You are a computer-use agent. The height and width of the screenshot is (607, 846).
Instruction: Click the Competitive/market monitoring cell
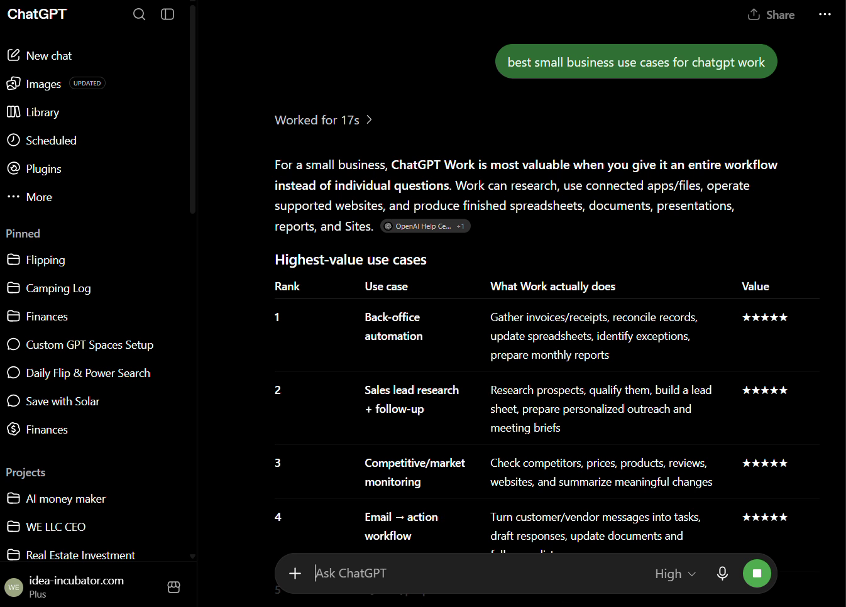tap(415, 473)
